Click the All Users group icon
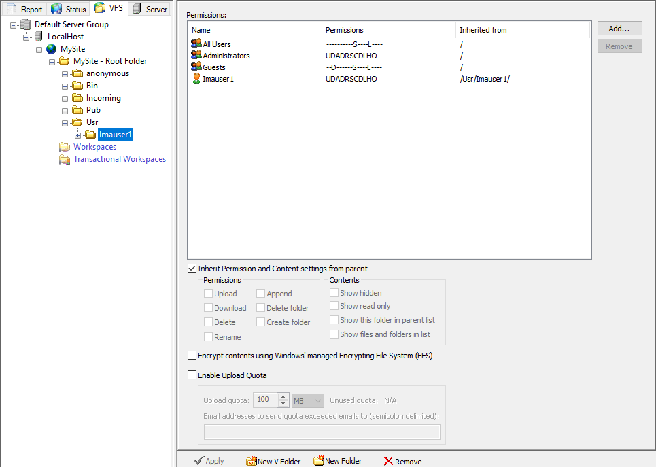656x467 pixels. point(196,44)
